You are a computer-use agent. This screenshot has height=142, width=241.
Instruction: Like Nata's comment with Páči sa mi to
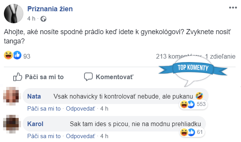coord(44,109)
